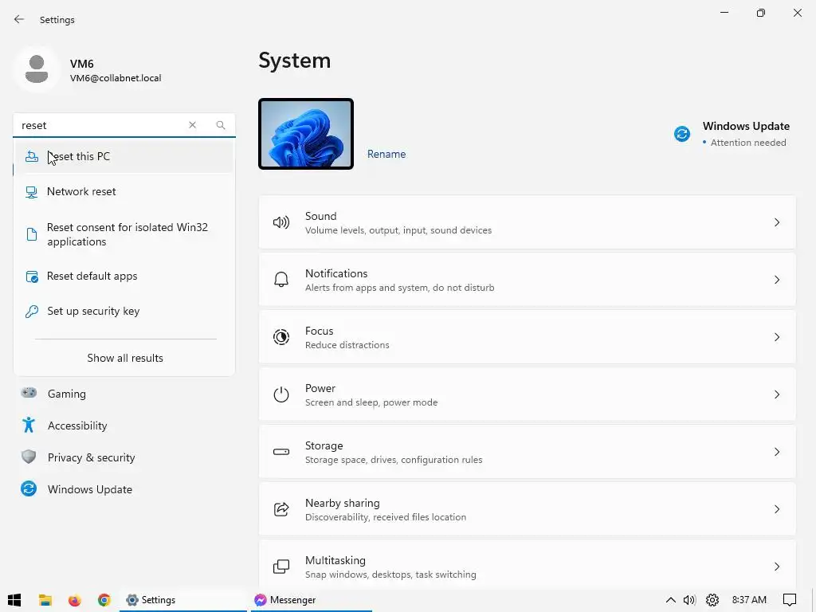The image size is (816, 612).
Task: Select 'Network reset' search result
Action: pyautogui.click(x=124, y=191)
